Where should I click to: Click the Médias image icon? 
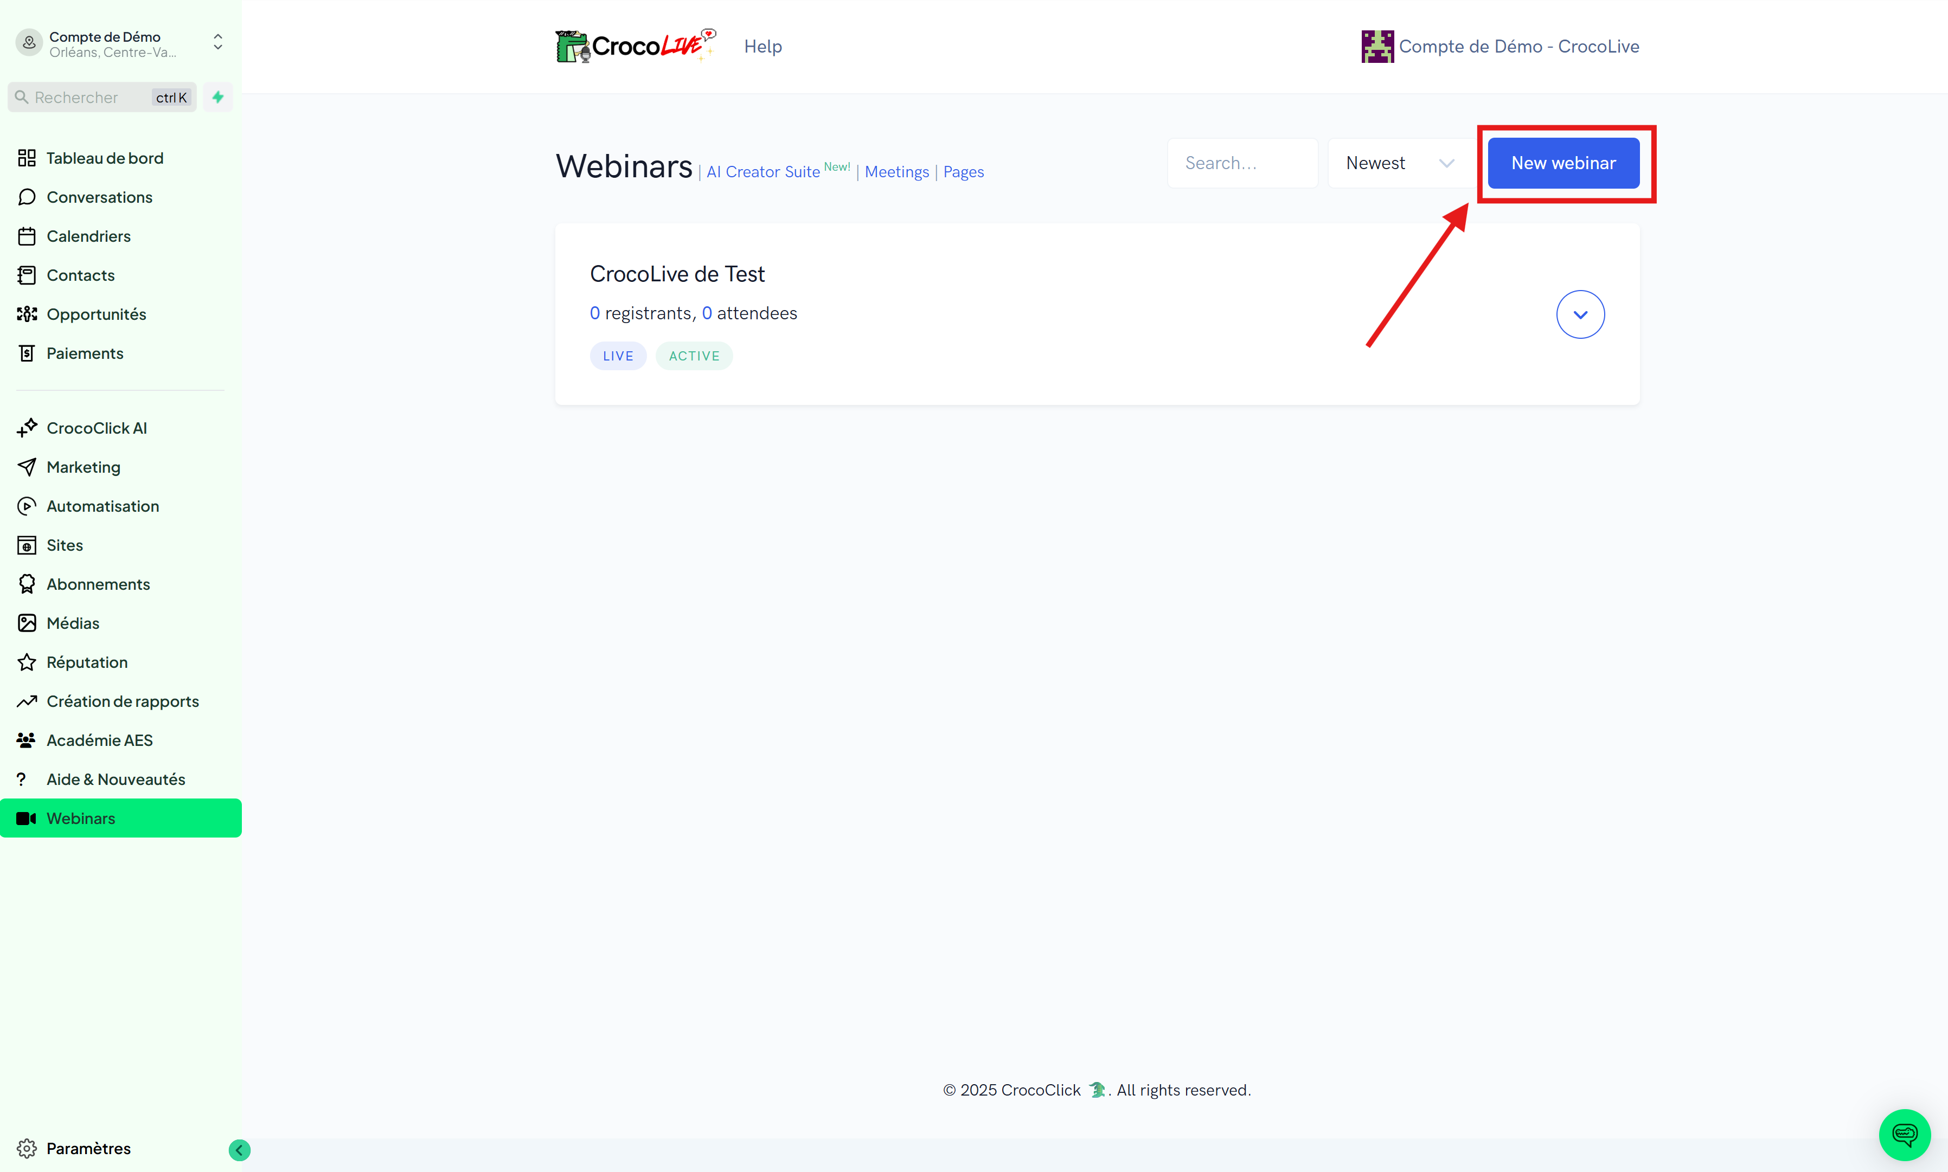[x=27, y=623]
